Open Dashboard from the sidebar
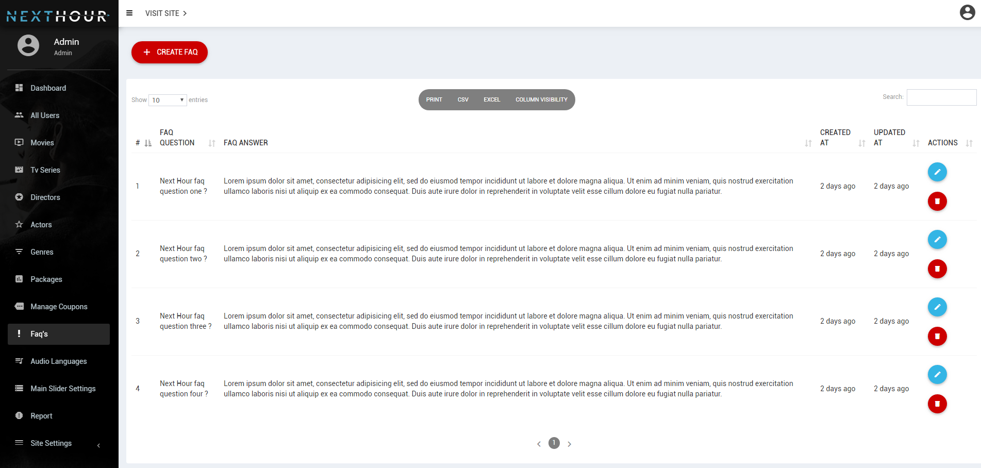This screenshot has width=981, height=468. (59, 88)
